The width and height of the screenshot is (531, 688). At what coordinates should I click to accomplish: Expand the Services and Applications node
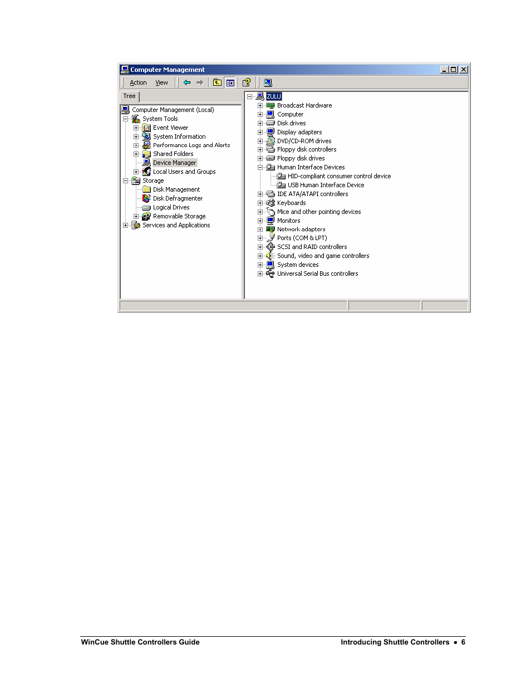coord(125,225)
